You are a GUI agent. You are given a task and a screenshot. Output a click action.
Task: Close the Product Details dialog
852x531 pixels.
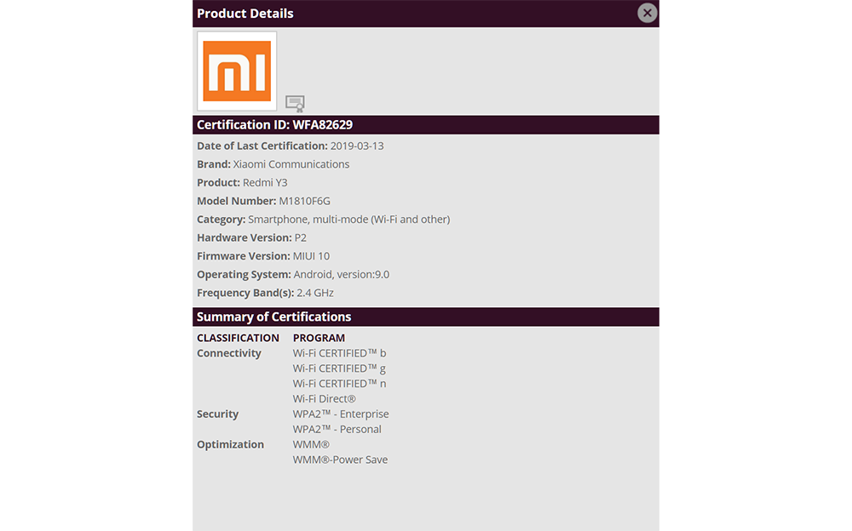(x=647, y=13)
